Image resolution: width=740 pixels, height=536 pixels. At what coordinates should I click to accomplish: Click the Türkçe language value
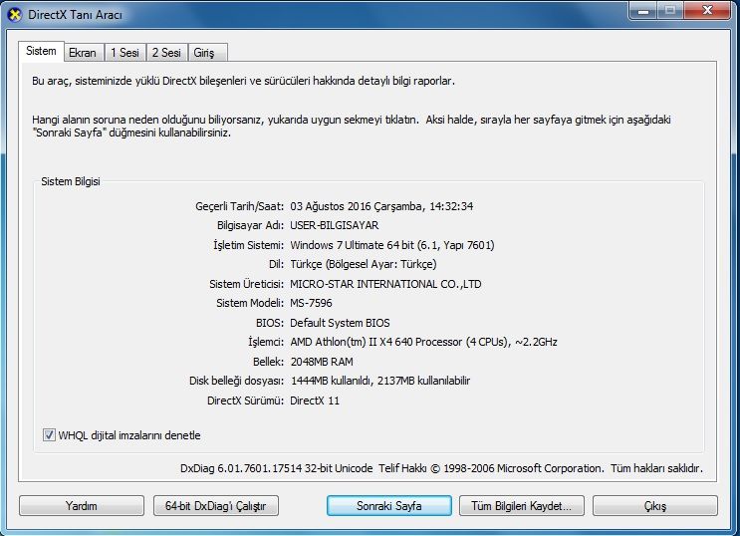click(x=364, y=264)
